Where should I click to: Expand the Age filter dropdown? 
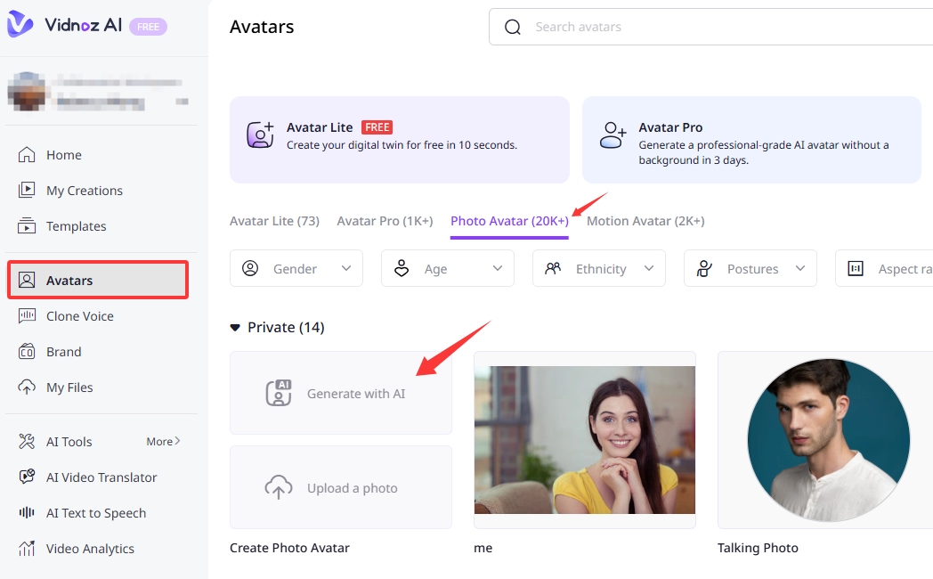[448, 269]
